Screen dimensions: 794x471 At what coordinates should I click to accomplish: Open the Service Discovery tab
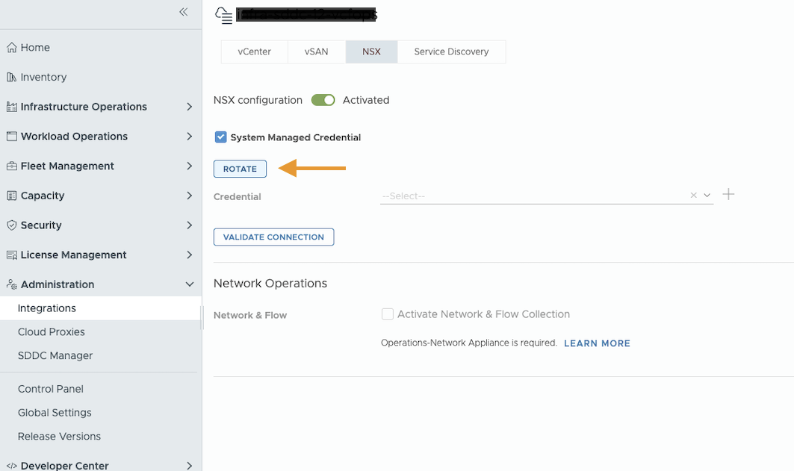click(451, 52)
